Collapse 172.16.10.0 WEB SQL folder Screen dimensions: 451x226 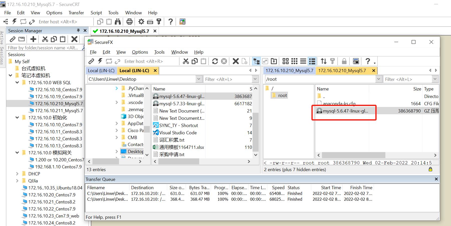pyautogui.click(x=17, y=82)
